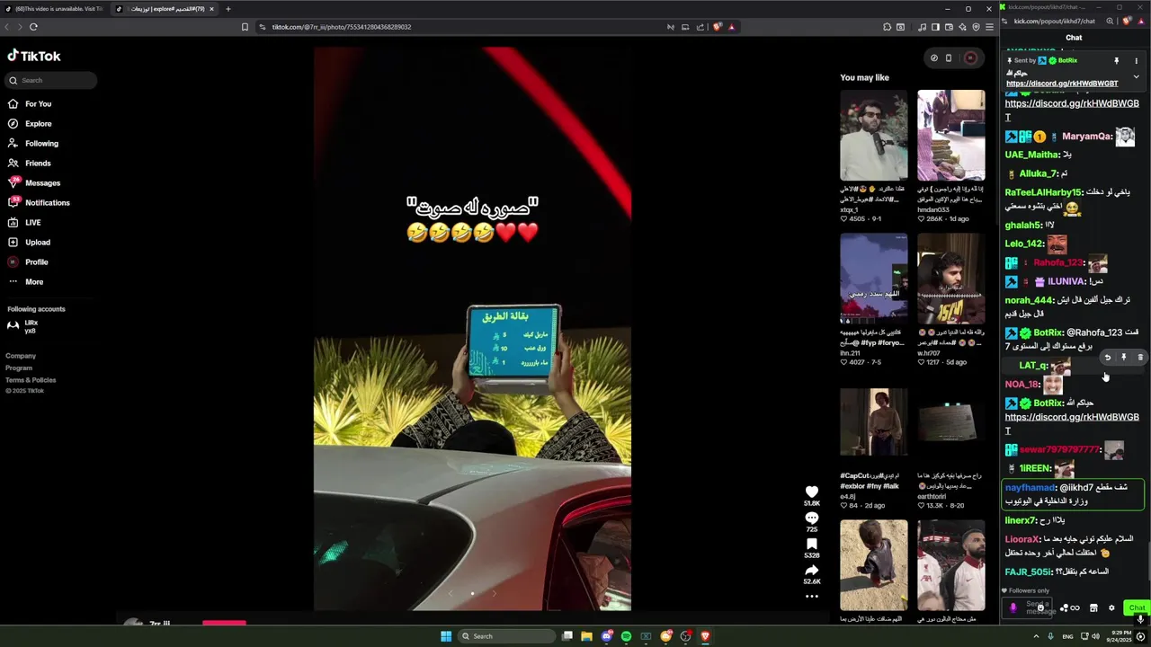
Task: Open Kick chat settings gear
Action: (1111, 608)
